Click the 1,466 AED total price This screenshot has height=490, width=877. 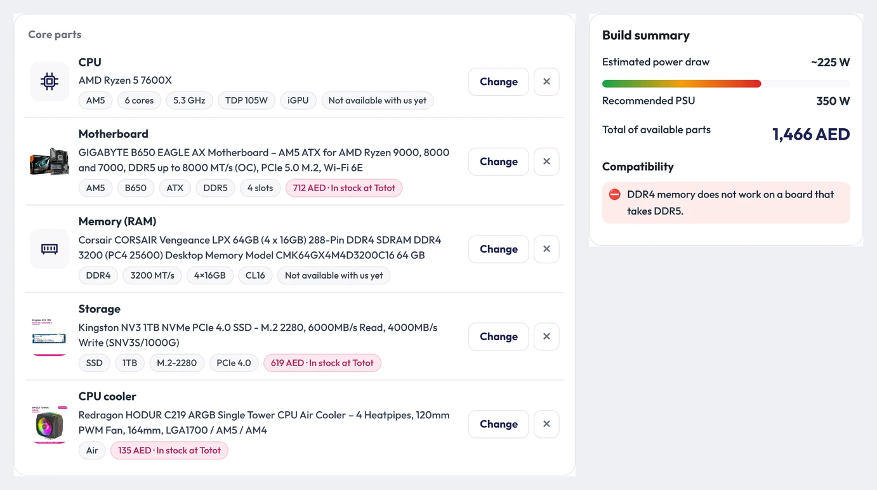tap(811, 135)
